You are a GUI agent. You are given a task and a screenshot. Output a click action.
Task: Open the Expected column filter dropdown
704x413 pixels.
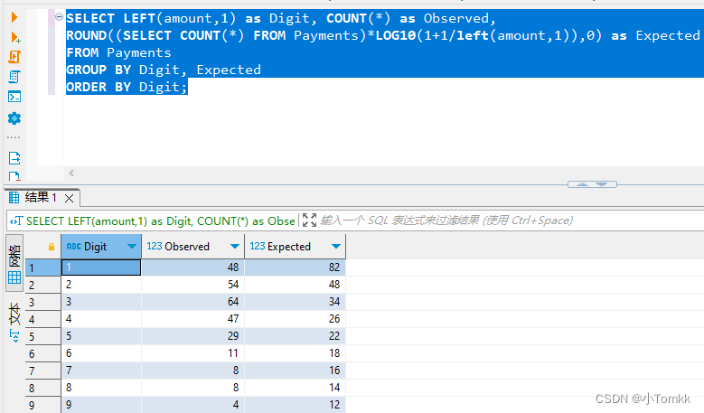(336, 246)
